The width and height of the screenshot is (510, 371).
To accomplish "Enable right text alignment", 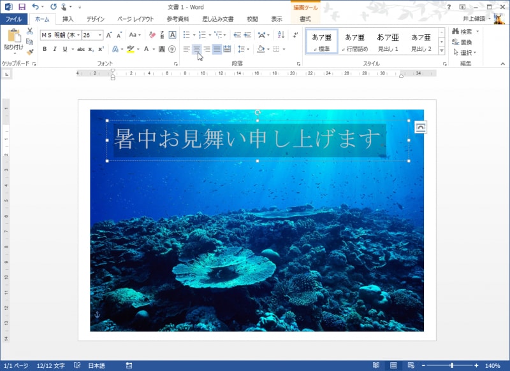I will coord(207,50).
